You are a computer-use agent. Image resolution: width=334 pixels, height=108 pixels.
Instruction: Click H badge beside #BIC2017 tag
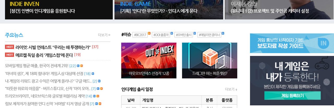click(x=149, y=33)
